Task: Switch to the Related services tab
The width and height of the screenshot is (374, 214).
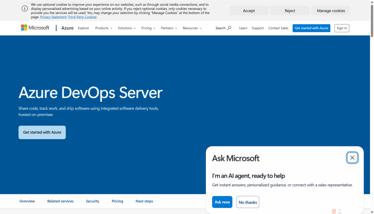Action: 60,201
